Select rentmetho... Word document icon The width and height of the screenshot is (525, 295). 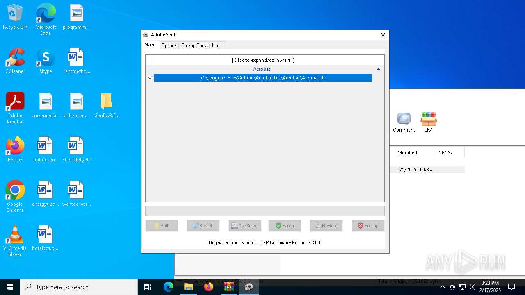(x=76, y=61)
